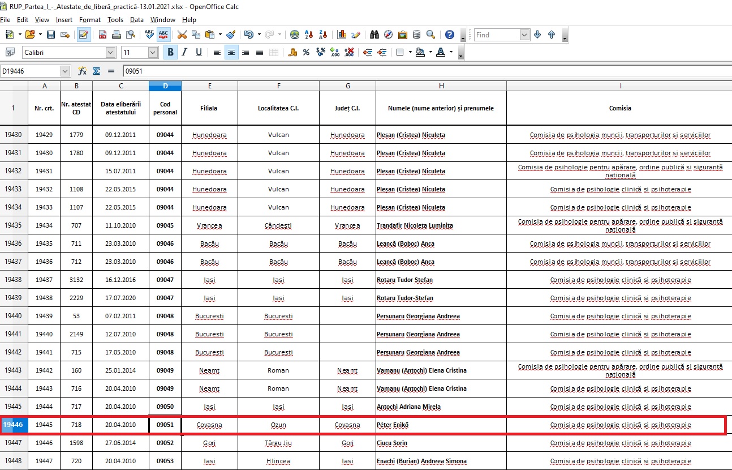Open the font size dropdown
The width and height of the screenshot is (732, 470).
153,52
